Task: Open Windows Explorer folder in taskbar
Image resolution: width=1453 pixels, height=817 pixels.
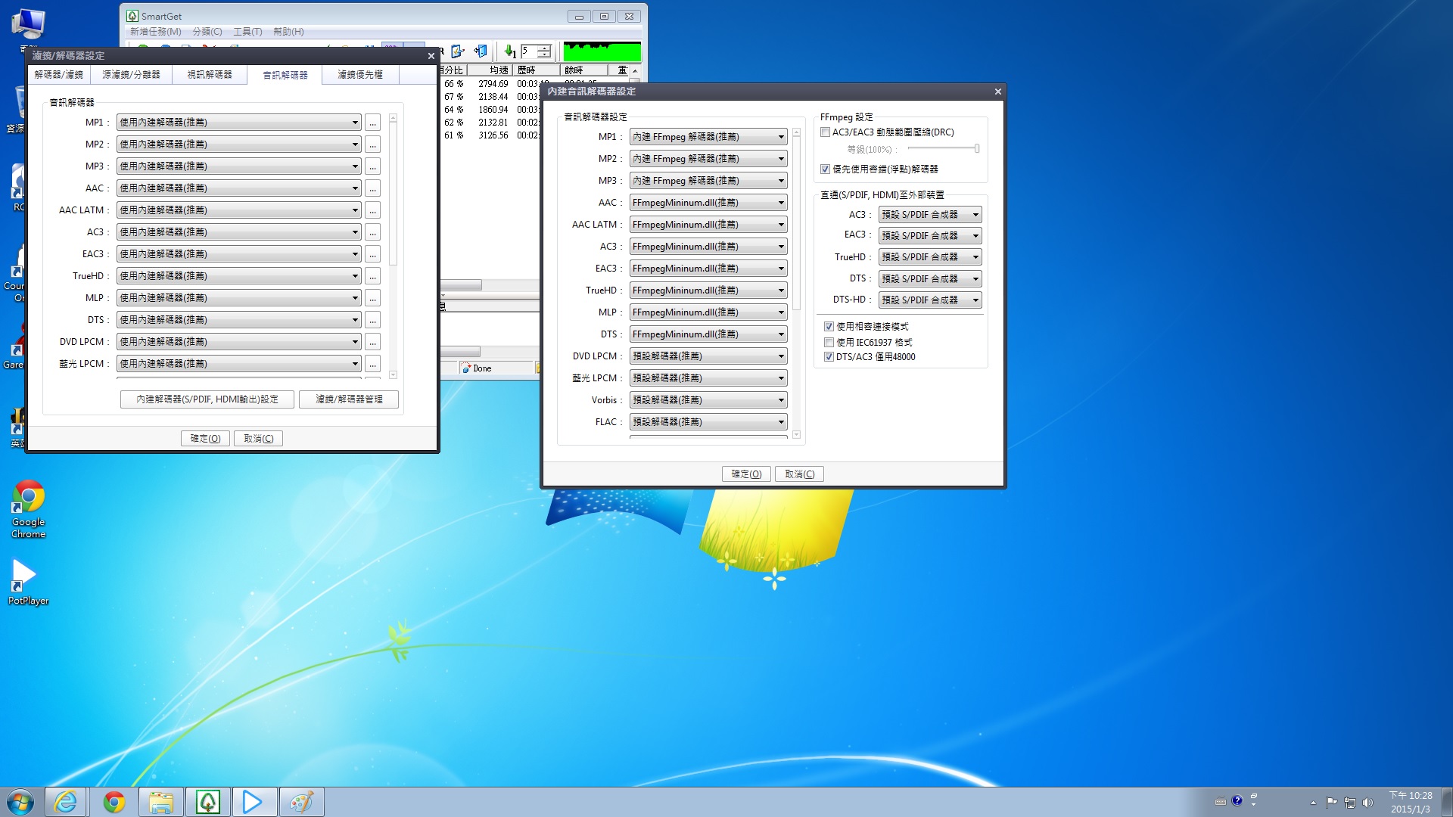Action: point(160,802)
